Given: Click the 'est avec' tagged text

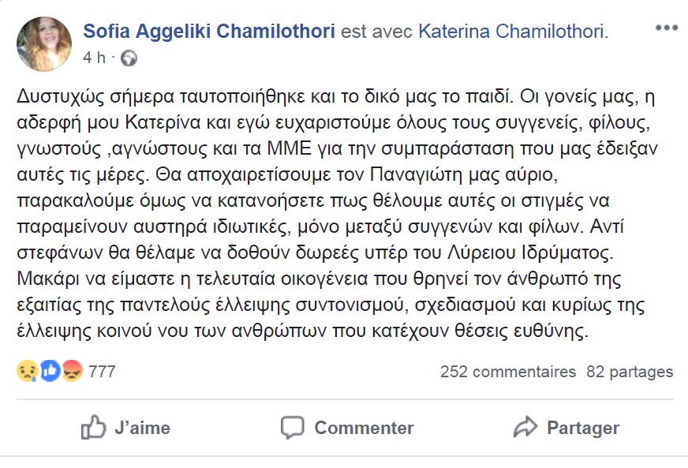Looking at the screenshot, I should (x=376, y=31).
